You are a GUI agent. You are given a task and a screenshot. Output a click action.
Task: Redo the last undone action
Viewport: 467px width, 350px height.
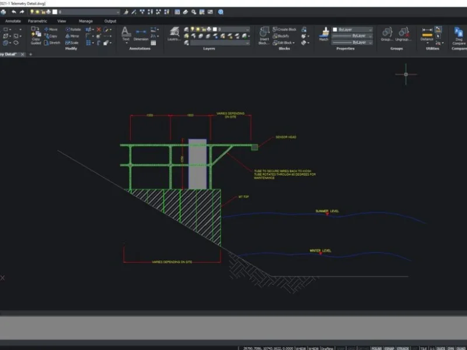tap(22, 12)
